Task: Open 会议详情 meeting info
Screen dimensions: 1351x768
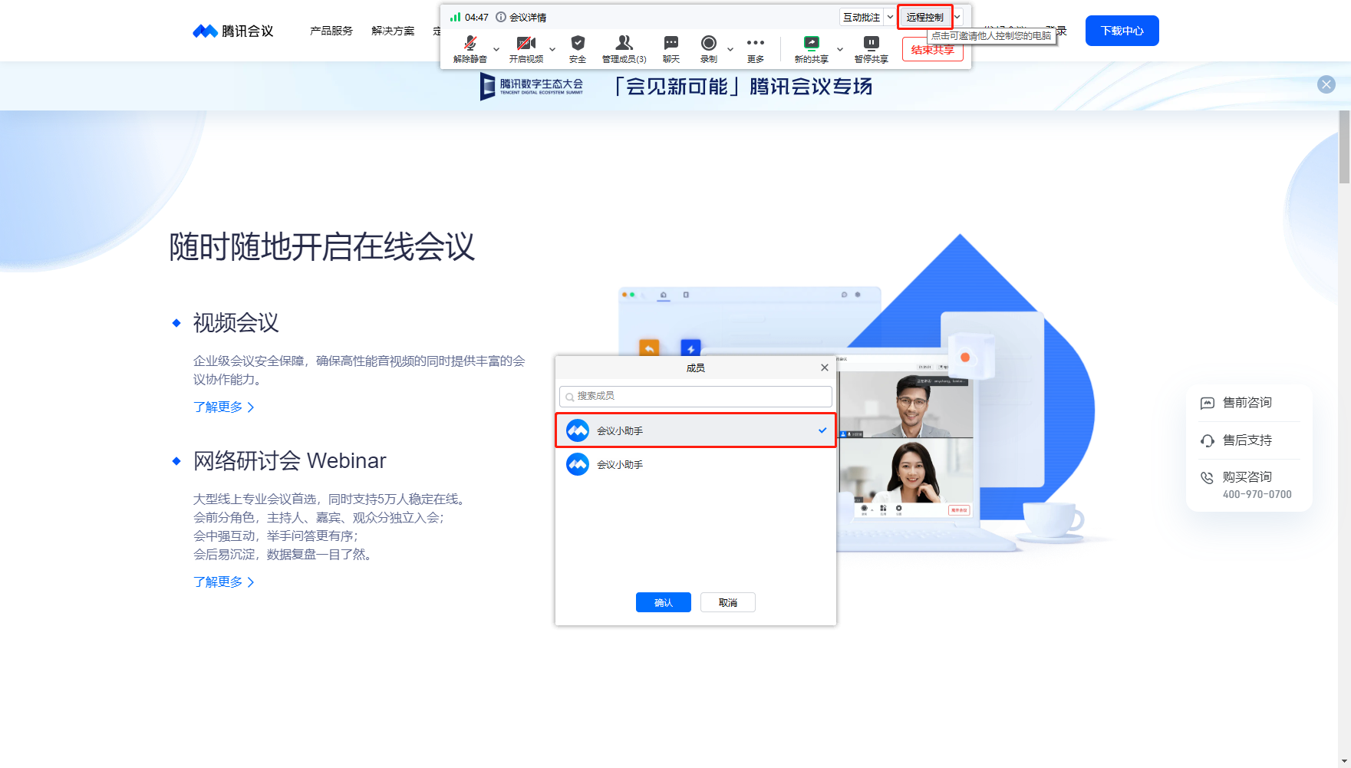Action: pos(522,17)
